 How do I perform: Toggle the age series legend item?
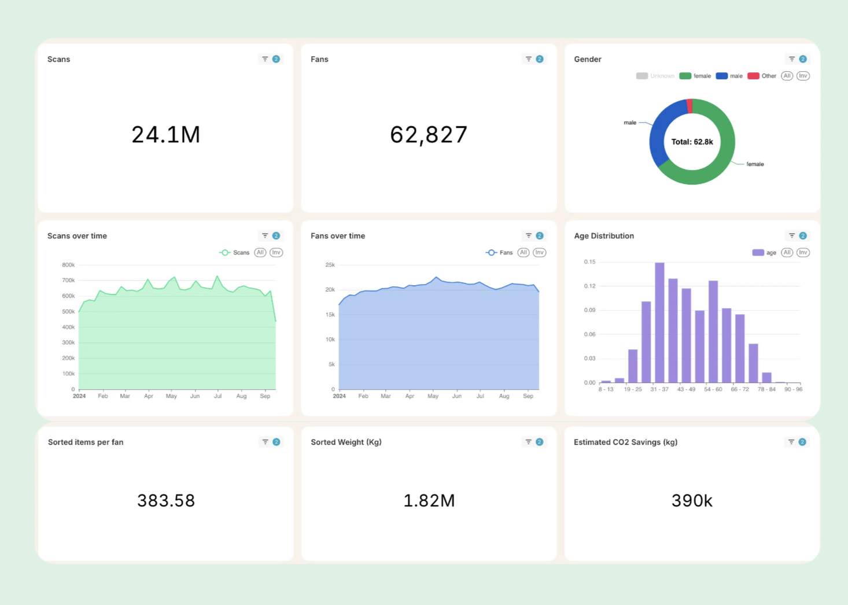tap(764, 253)
